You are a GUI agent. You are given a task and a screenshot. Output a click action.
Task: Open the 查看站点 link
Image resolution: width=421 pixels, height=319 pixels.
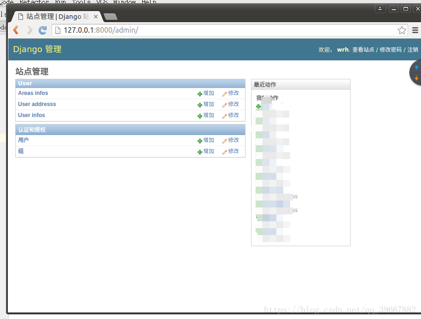tap(363, 50)
